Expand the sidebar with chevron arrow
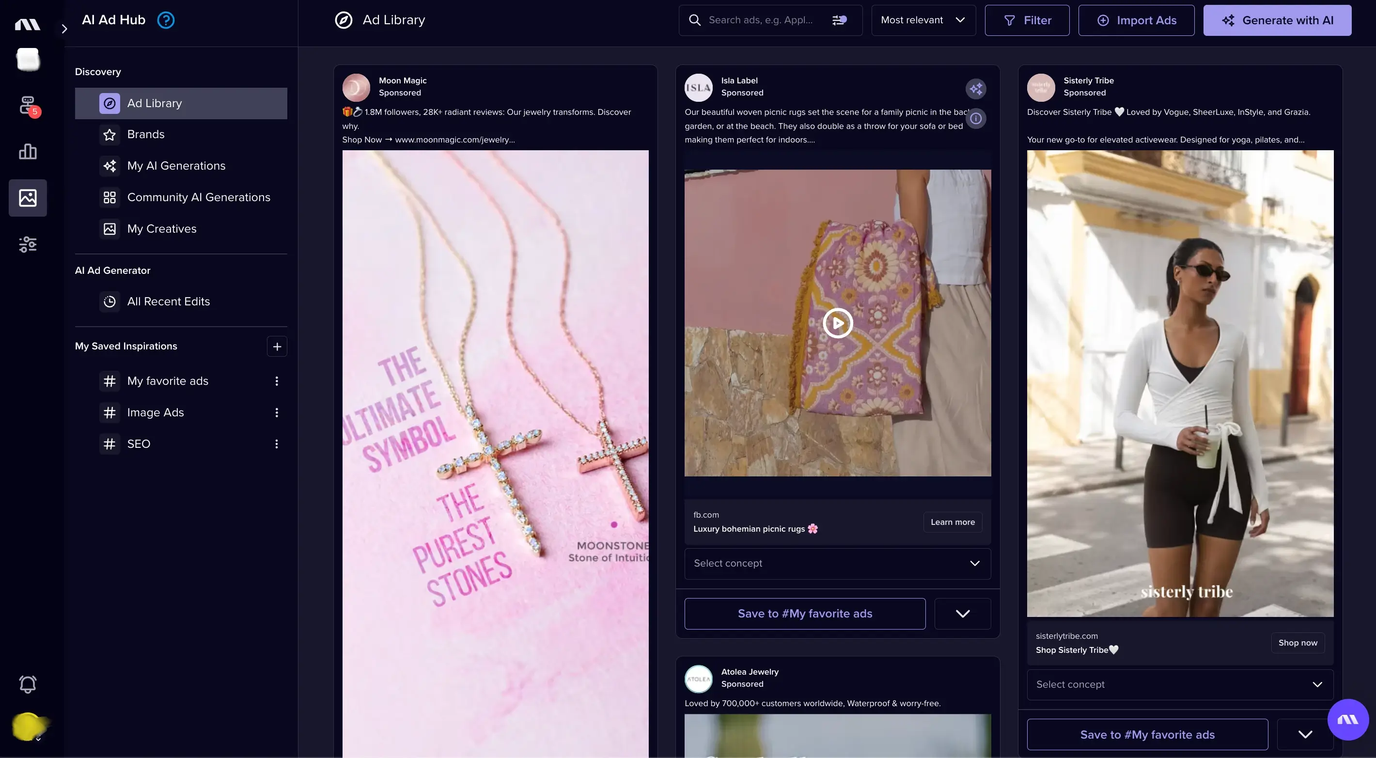1376x758 pixels. click(x=64, y=29)
